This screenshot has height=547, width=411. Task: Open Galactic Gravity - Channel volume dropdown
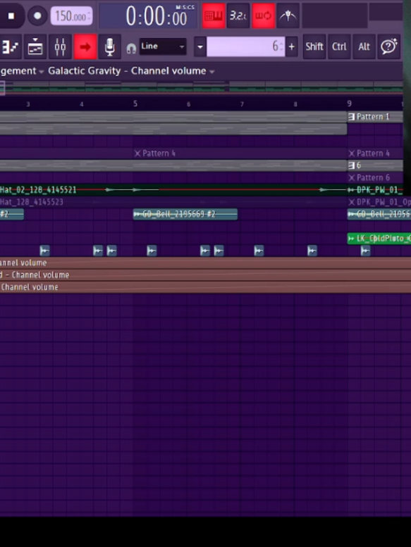pos(131,71)
